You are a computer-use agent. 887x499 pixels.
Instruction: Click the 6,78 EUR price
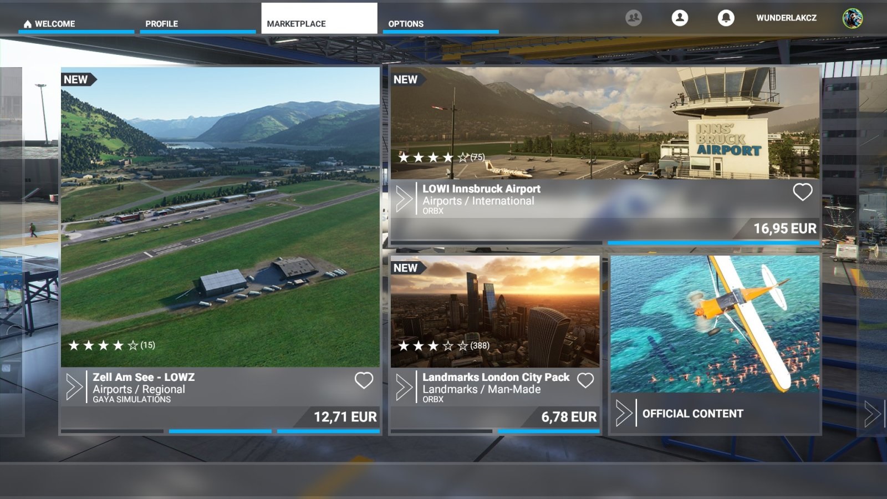click(x=569, y=417)
